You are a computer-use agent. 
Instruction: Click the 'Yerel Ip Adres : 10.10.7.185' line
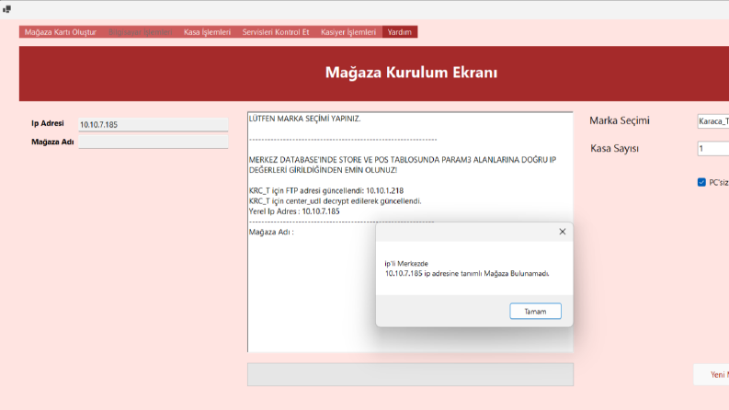(x=294, y=211)
